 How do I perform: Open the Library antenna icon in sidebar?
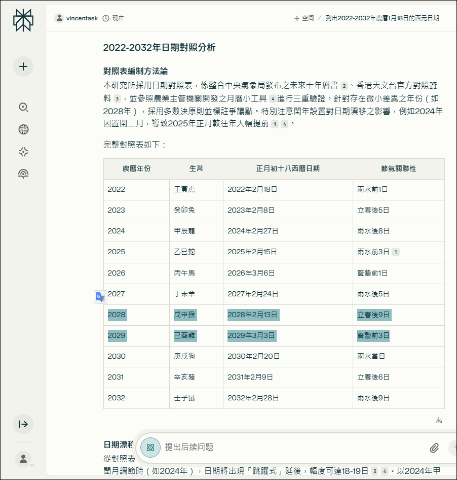pos(23,174)
